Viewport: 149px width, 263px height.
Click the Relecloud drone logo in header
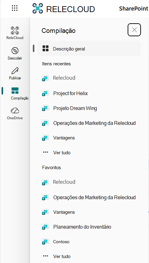[38, 8]
